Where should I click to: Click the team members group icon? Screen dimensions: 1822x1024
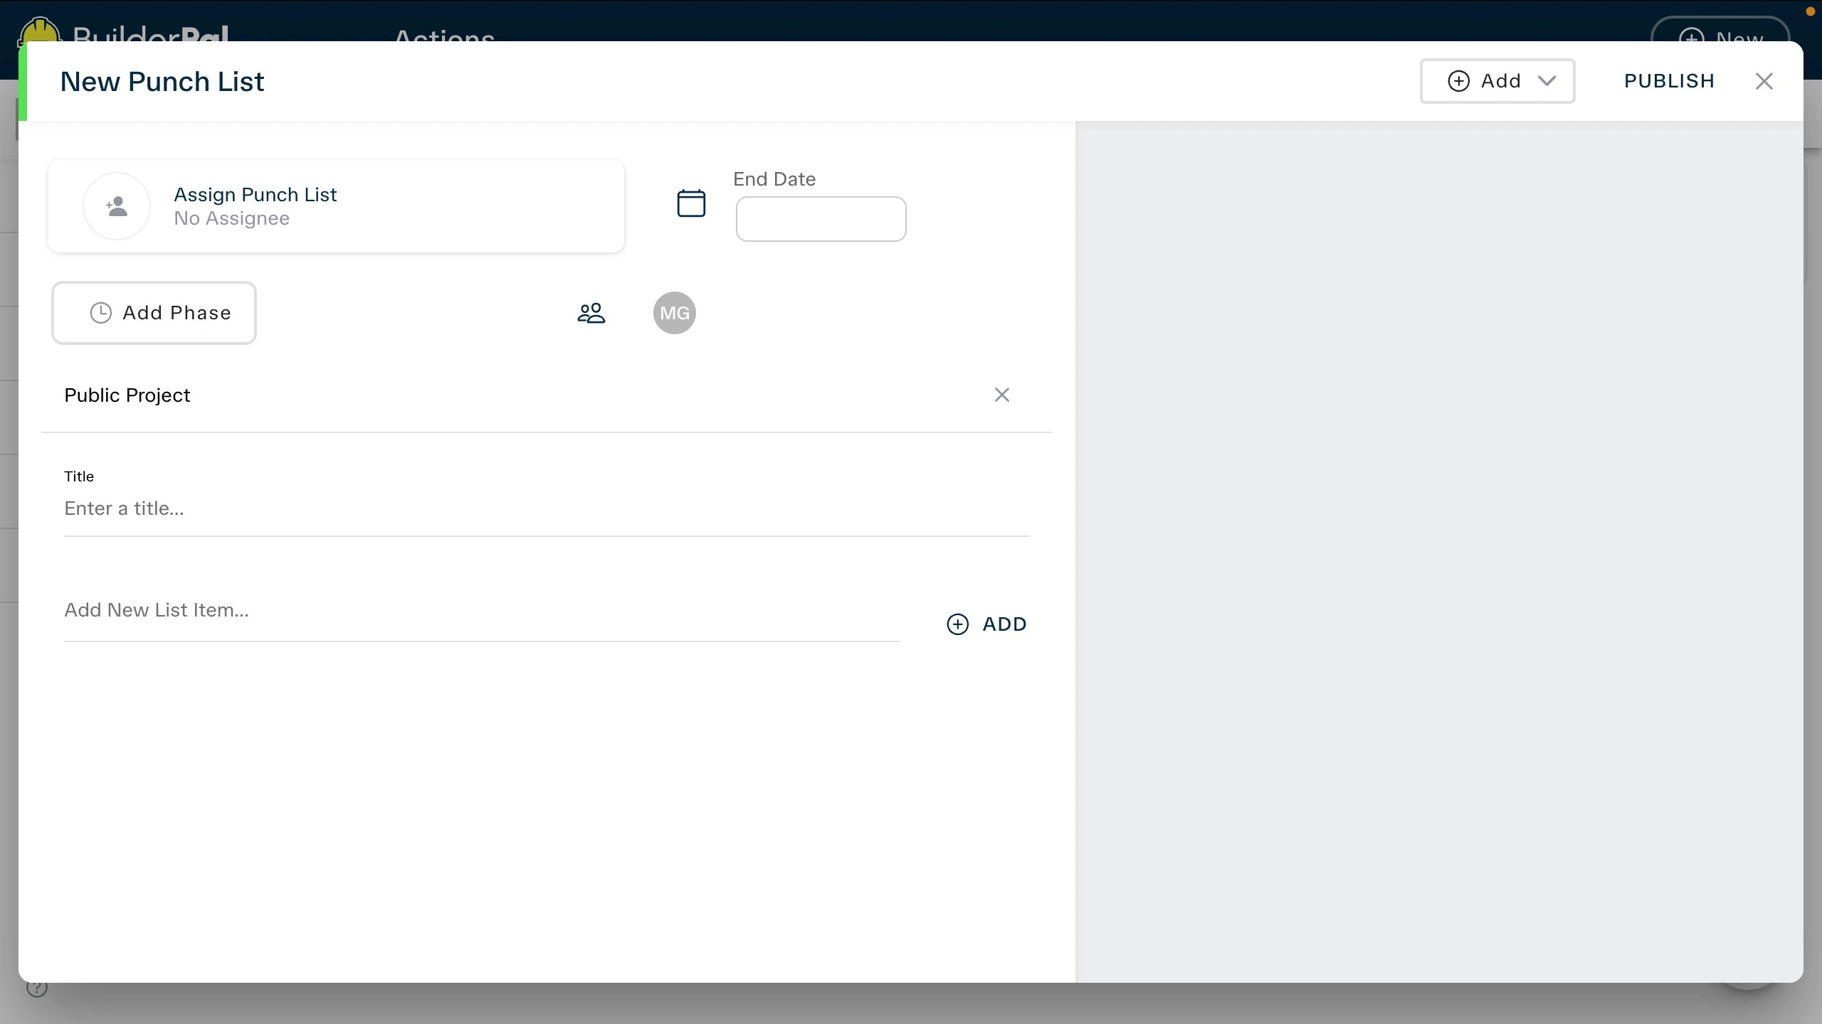tap(591, 313)
